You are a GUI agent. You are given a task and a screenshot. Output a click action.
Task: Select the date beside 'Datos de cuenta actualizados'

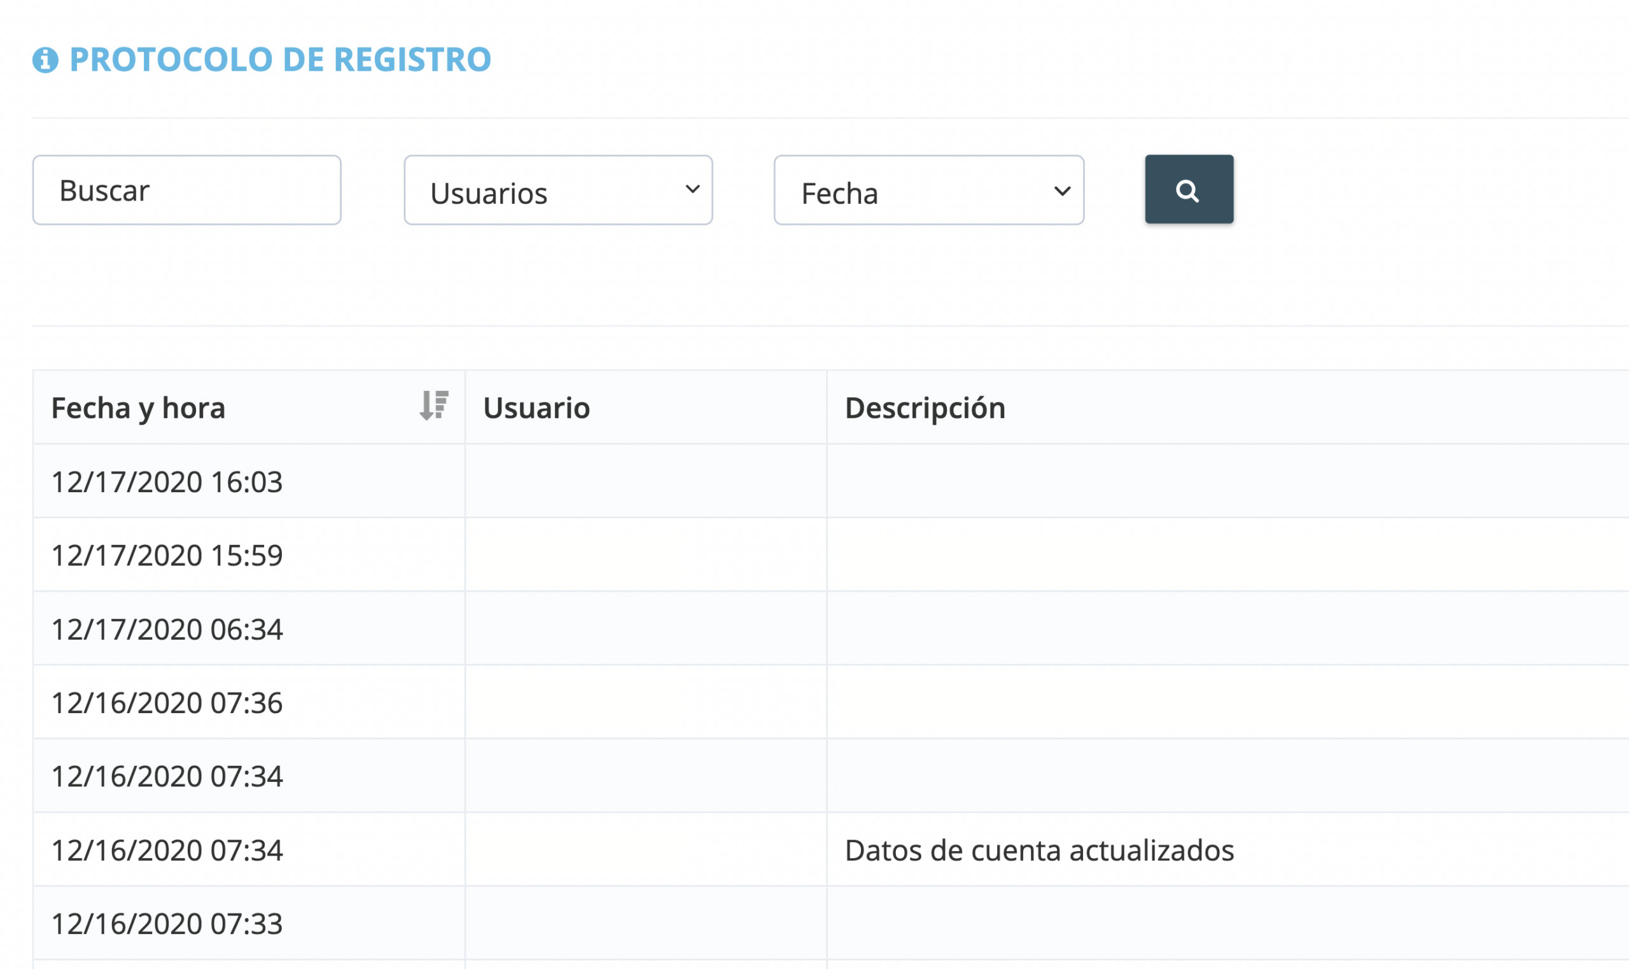(167, 850)
